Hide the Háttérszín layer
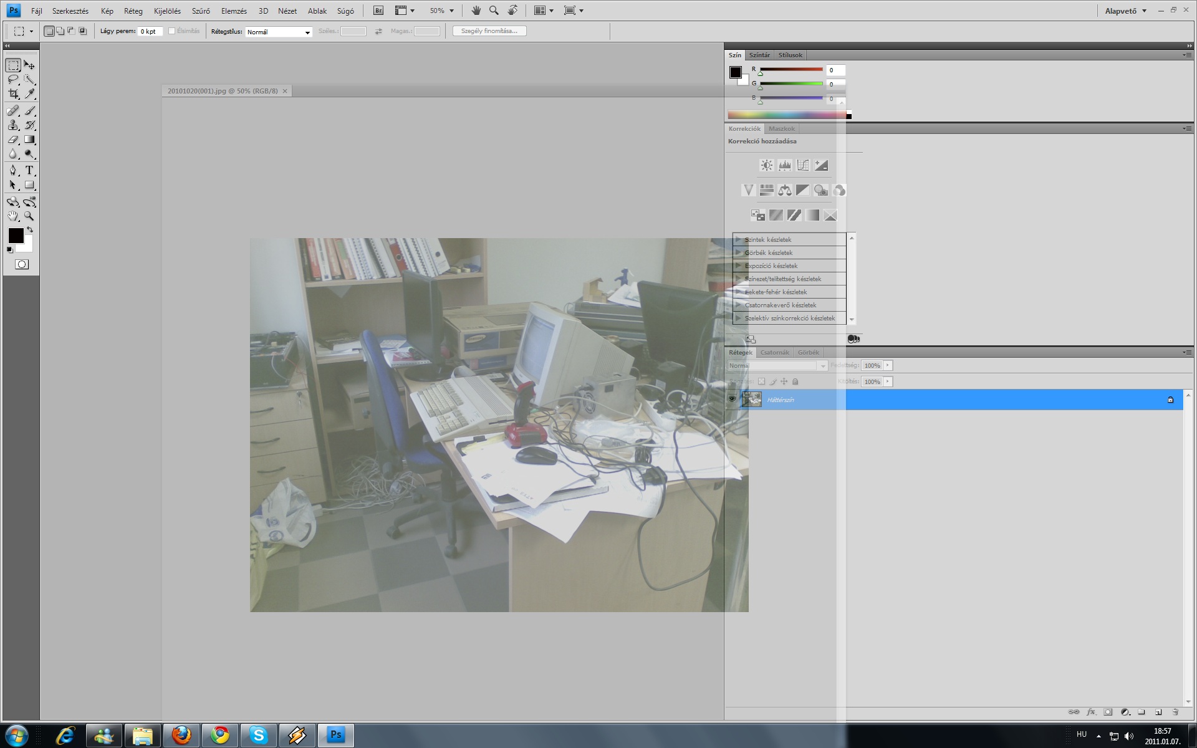Viewport: 1197px width, 748px height. [732, 400]
